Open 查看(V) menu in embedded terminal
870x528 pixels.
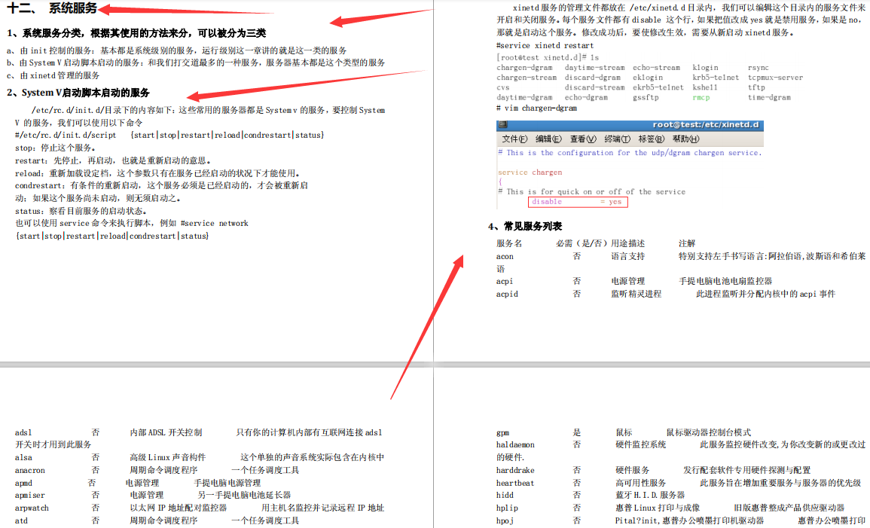click(582, 139)
